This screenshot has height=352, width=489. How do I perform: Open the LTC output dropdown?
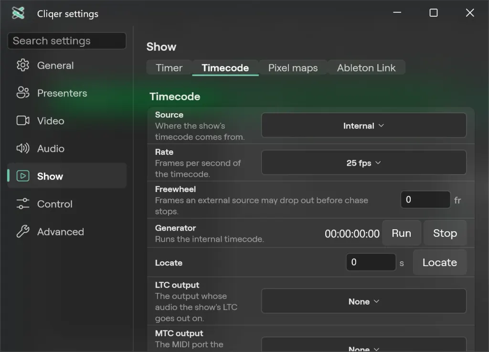tap(363, 301)
